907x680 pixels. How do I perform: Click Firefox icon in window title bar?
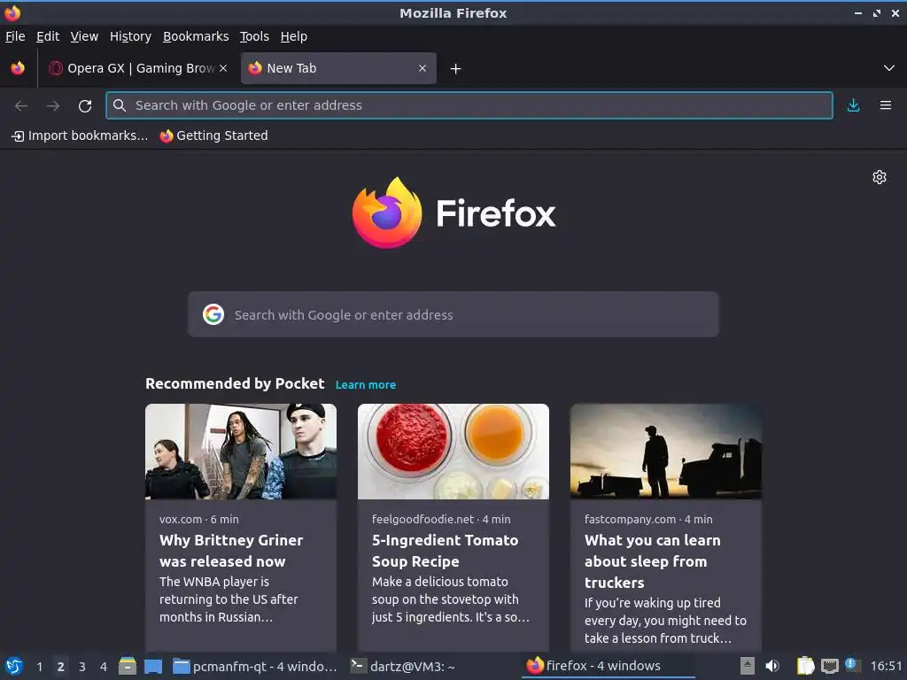pos(12,12)
